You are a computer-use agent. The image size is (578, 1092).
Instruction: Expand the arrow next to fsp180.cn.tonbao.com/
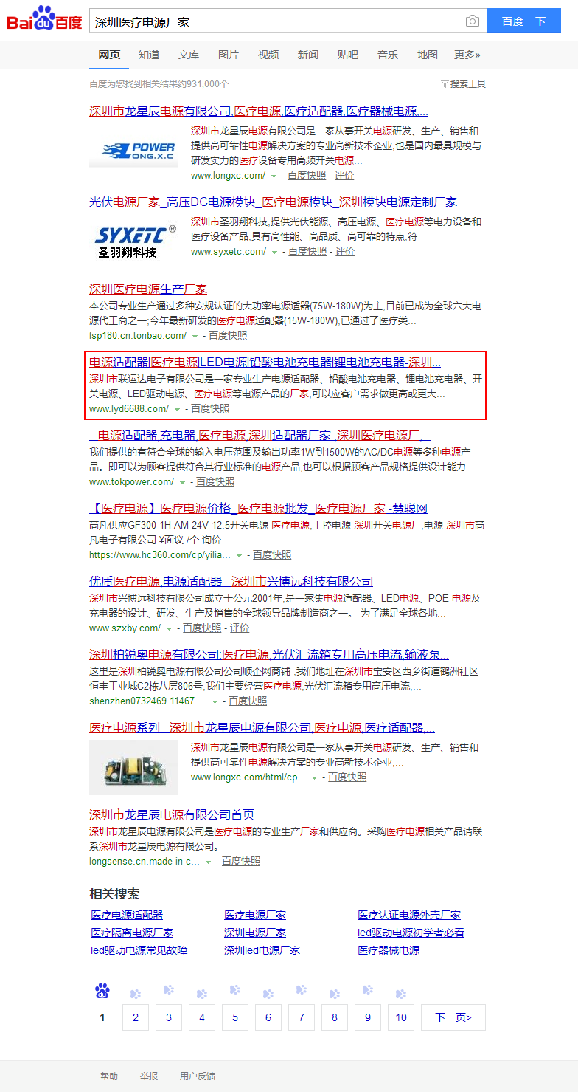point(195,336)
